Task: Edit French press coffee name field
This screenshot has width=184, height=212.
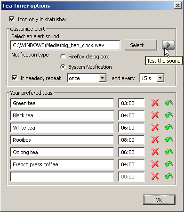Action: pos(62,164)
